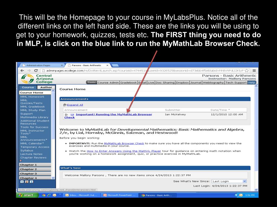The height and width of the screenshot is (207, 277).
Task: Click the small red icon below Chapter Reviews
Action: click(x=21, y=161)
